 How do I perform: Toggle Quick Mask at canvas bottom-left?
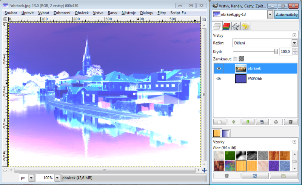pos(5,170)
